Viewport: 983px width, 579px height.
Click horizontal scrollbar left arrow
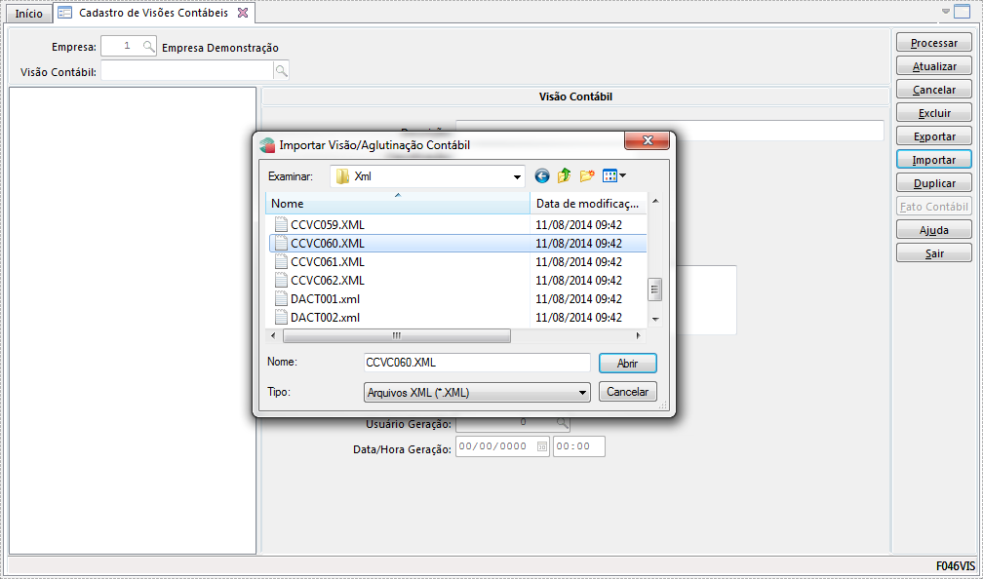tap(273, 336)
